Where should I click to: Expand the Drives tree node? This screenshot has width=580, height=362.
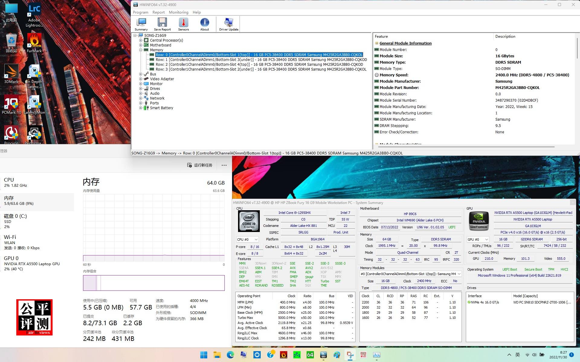pyautogui.click(x=141, y=88)
